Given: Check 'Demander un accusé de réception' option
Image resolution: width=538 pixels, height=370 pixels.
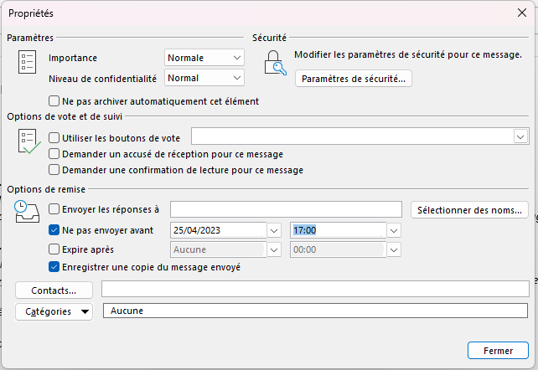Looking at the screenshot, I should pyautogui.click(x=54, y=154).
